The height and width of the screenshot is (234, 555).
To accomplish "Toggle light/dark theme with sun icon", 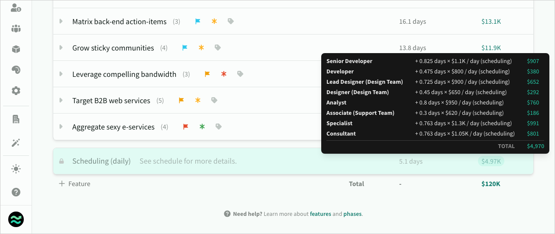I will pyautogui.click(x=16, y=169).
